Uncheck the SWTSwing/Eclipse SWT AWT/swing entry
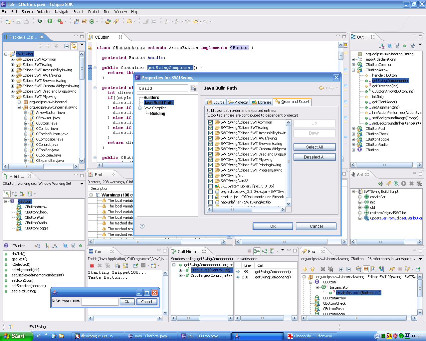Viewport: 426px width, 341px height. point(210,138)
